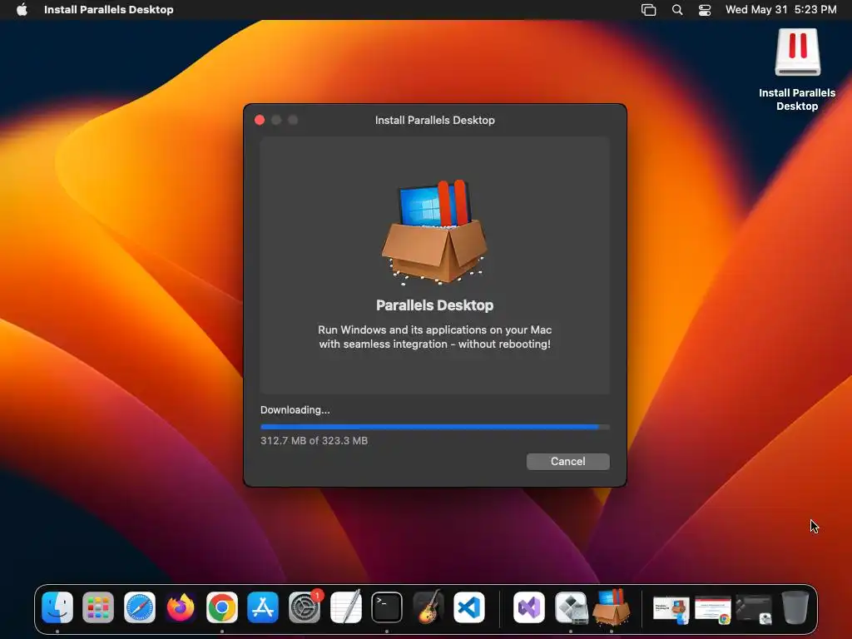Open Terminal from the Dock
Viewport: 852px width, 639px height.
click(x=387, y=607)
